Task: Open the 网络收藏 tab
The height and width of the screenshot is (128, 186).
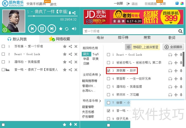Action: click(x=60, y=39)
